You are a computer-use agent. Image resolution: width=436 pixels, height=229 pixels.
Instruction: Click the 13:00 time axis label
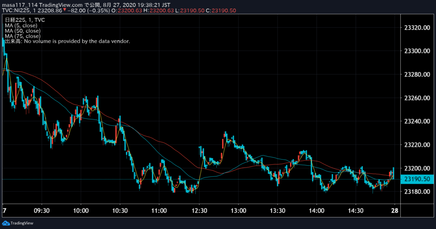(x=238, y=211)
